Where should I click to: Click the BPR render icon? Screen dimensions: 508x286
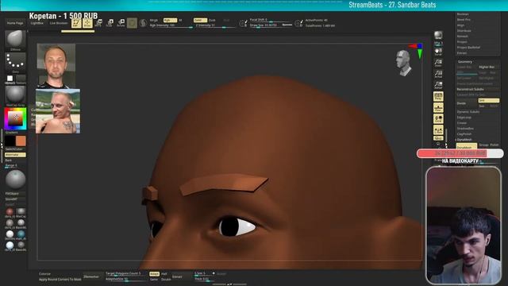(x=438, y=35)
